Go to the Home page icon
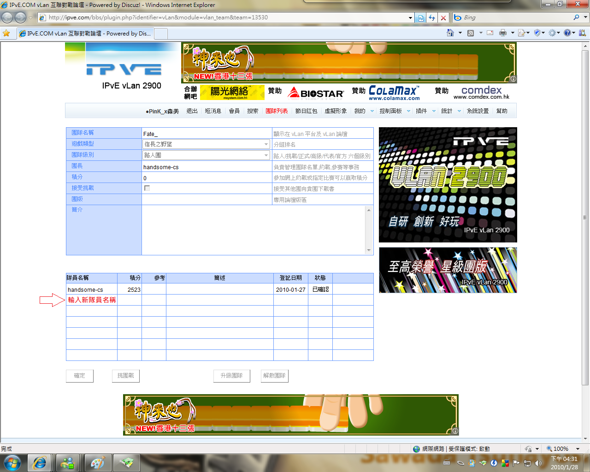Image resolution: width=590 pixels, height=472 pixels. click(x=450, y=33)
